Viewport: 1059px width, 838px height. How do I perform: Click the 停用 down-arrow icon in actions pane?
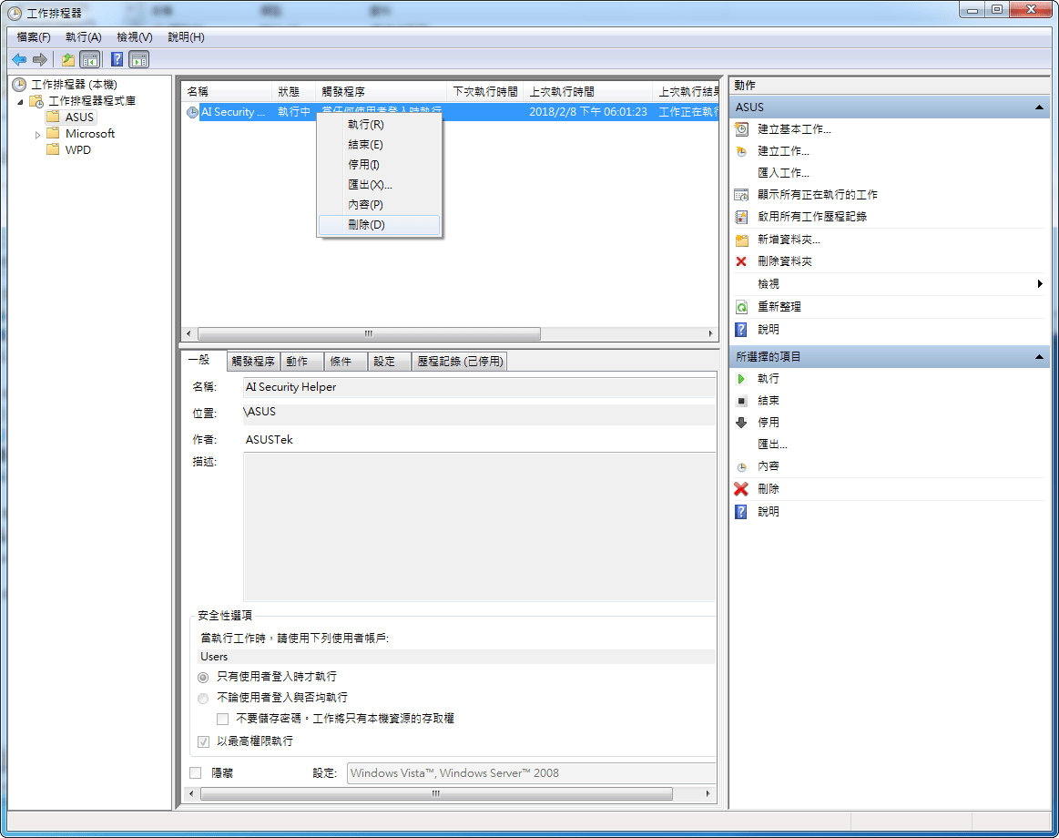tap(741, 423)
